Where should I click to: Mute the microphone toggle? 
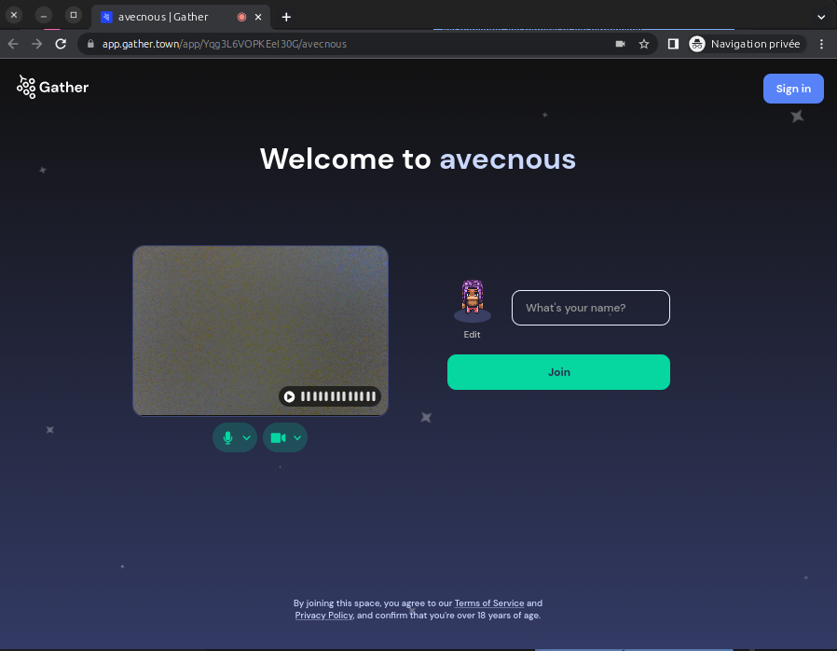[227, 437]
